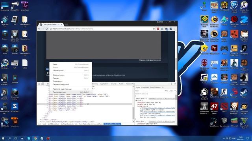
Task: Open the project.aep After Effects file
Action: [25, 6]
